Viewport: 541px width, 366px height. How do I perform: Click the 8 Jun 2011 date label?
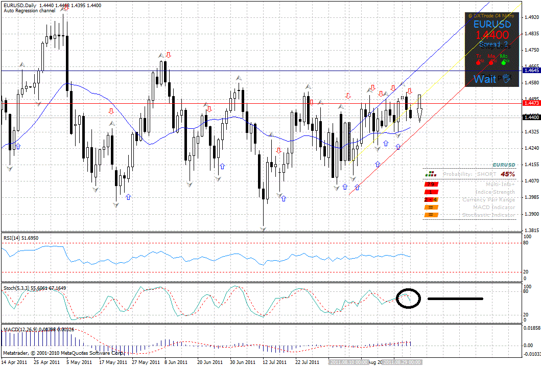point(176,362)
